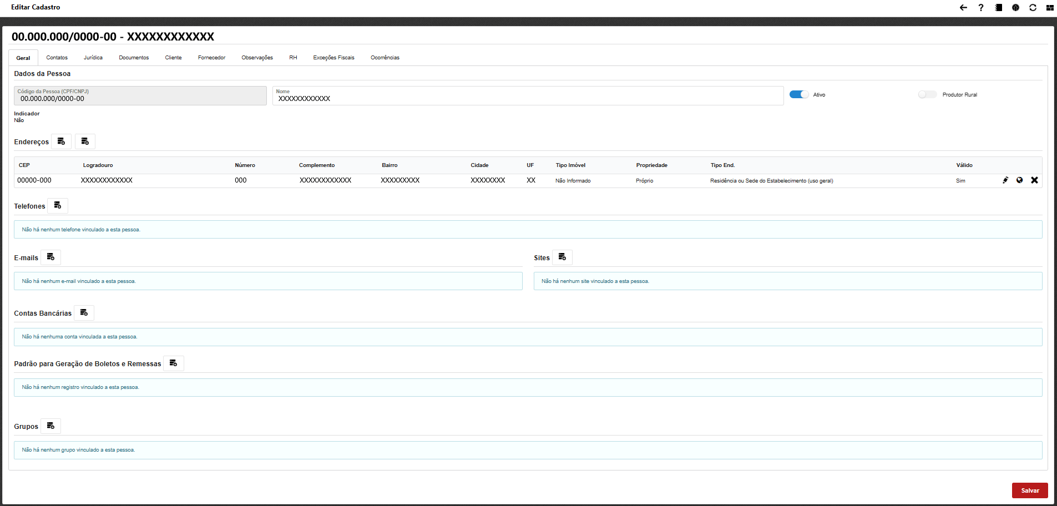Add a site using Sites add icon

pos(562,257)
